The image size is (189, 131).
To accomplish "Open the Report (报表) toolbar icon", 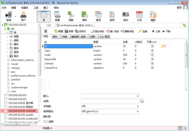I will click(112, 16).
